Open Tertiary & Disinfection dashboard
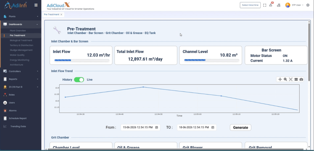 click(x=21, y=45)
